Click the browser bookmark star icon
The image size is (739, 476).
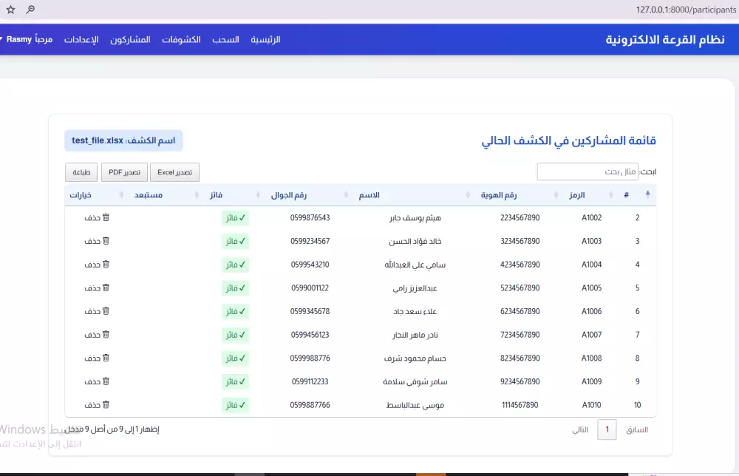click(10, 10)
